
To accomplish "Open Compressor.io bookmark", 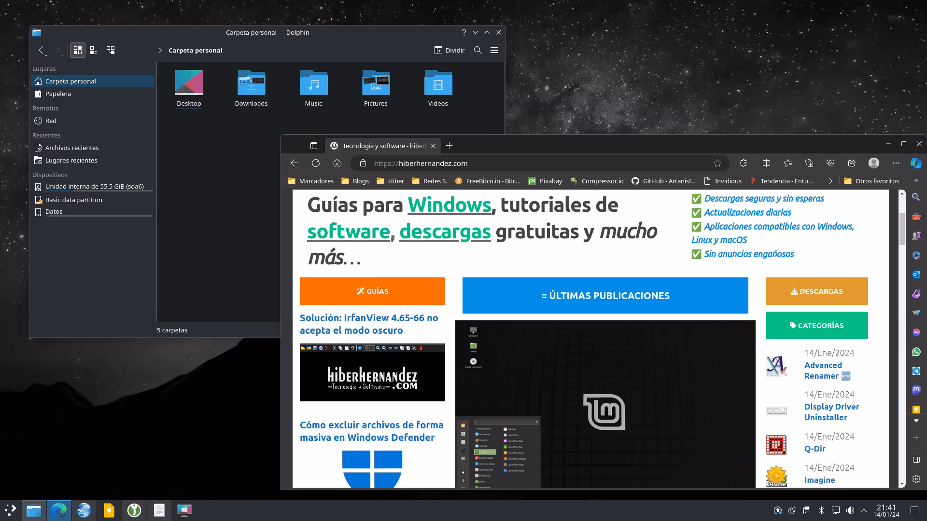I will point(597,181).
